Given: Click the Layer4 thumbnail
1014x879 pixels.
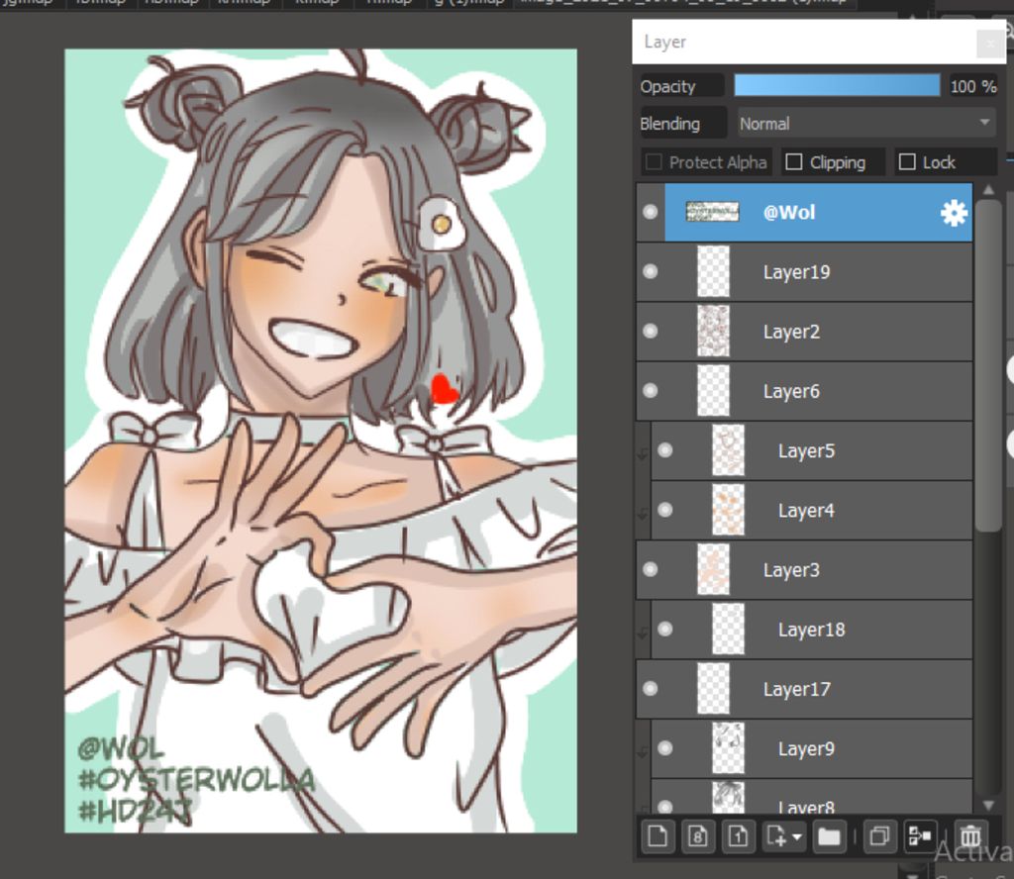Looking at the screenshot, I should [728, 510].
